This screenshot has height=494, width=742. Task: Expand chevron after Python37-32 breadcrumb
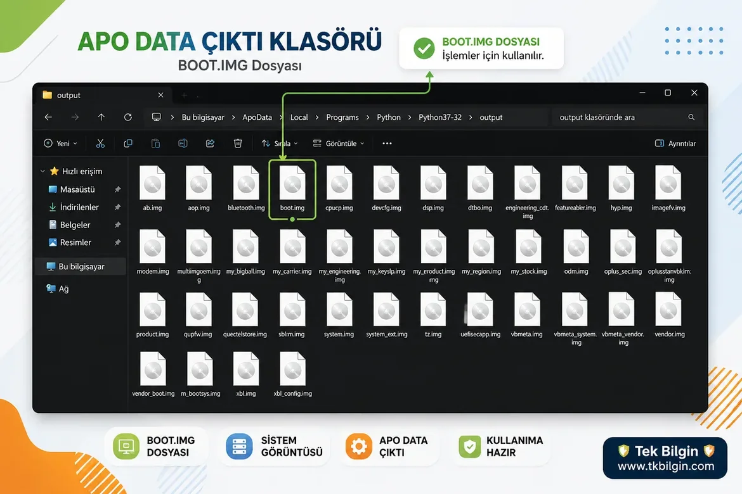[x=471, y=117]
